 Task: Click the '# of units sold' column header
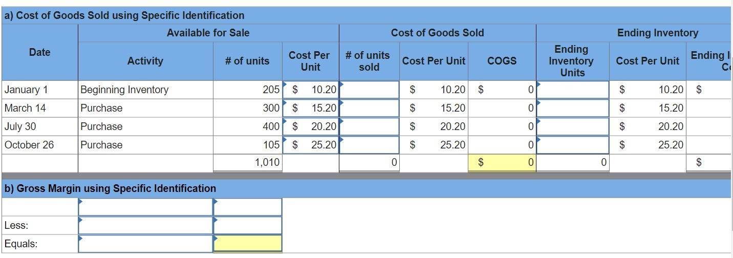(369, 61)
